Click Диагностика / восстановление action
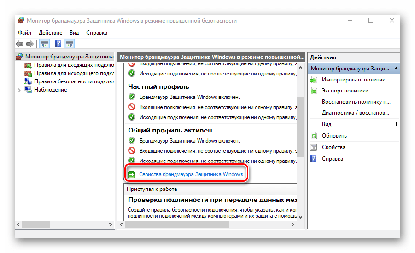 (356, 113)
